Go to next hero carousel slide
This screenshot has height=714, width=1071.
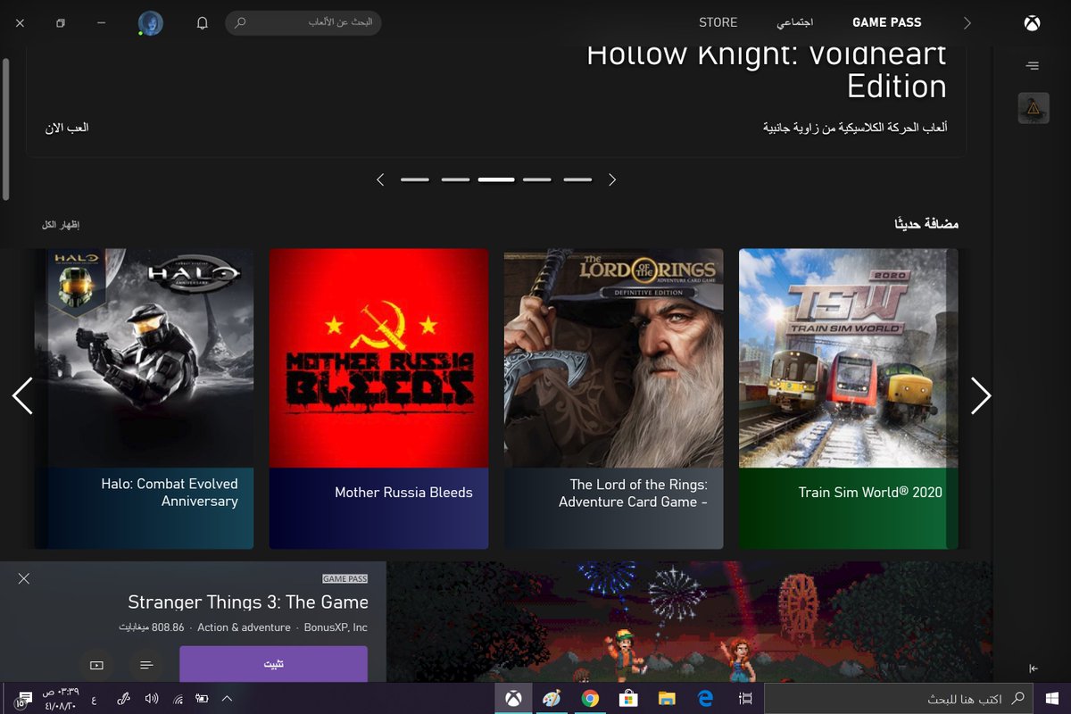tap(612, 179)
